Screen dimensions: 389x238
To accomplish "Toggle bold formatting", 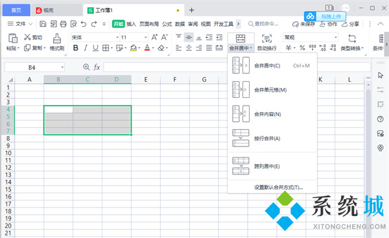I will coord(76,47).
